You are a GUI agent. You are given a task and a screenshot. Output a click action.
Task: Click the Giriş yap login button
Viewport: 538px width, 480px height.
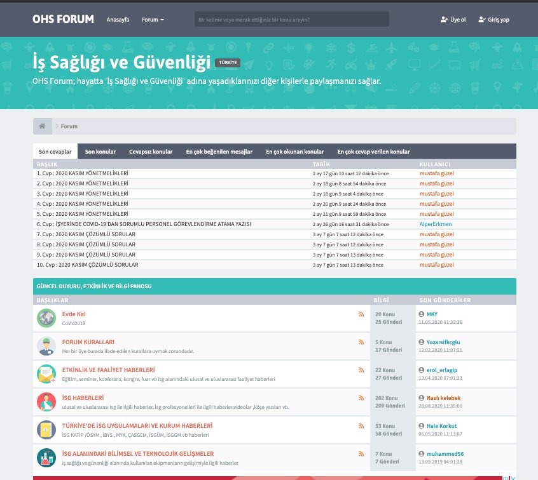(494, 20)
